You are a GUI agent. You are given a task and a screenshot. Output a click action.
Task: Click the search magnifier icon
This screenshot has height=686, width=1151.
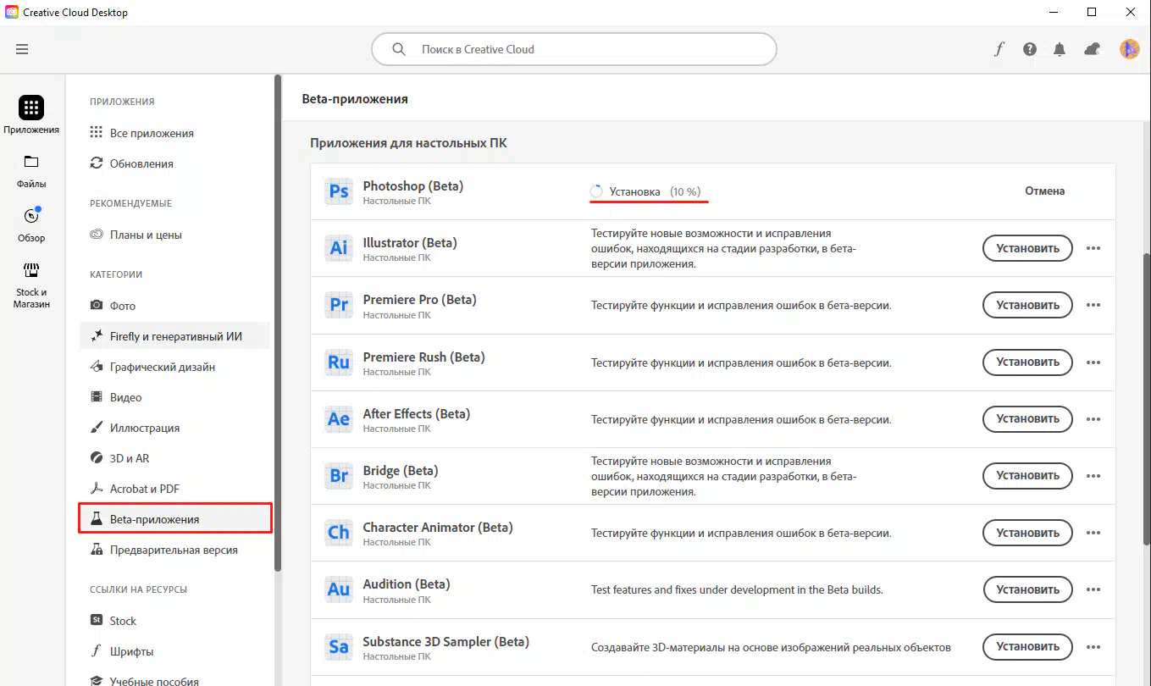click(x=399, y=49)
